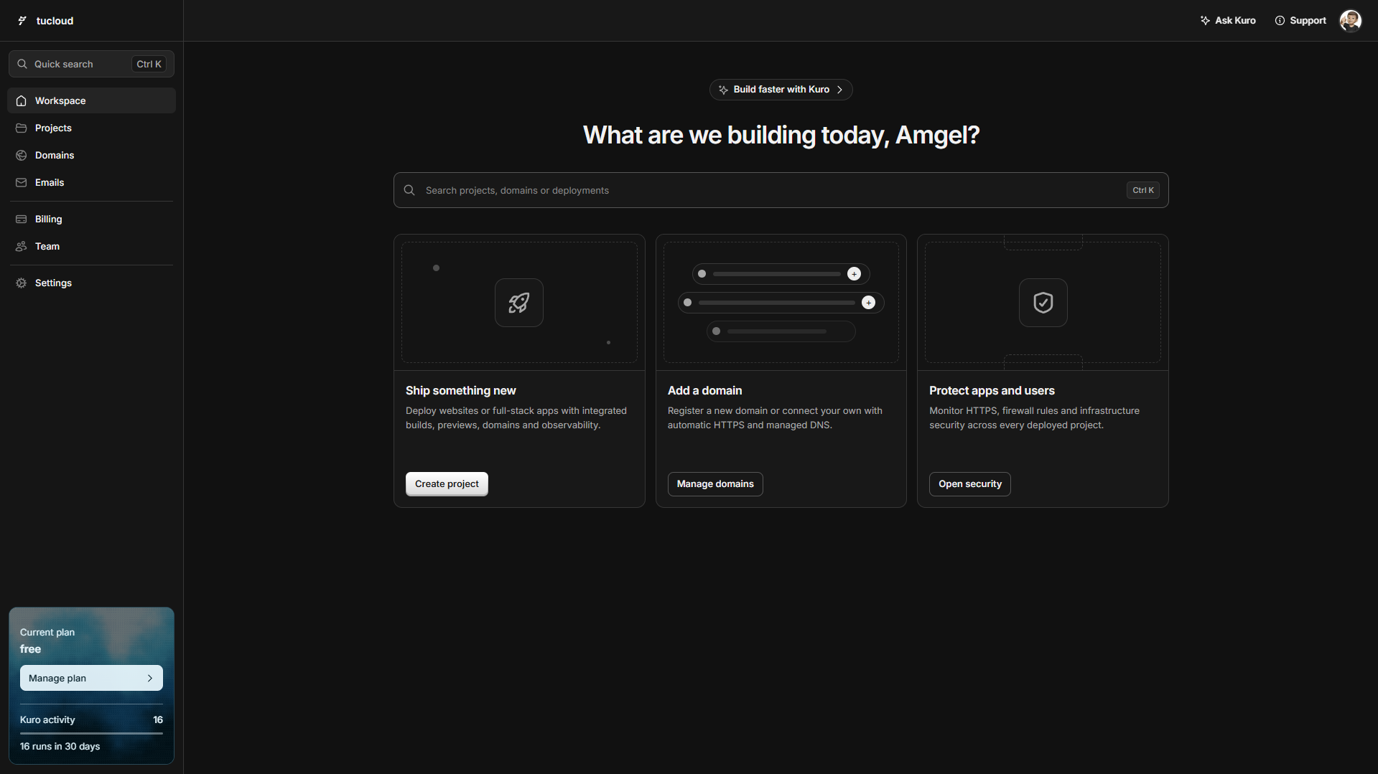Image resolution: width=1378 pixels, height=774 pixels.
Task: Click the shield check icon in Protect card
Action: [1043, 303]
